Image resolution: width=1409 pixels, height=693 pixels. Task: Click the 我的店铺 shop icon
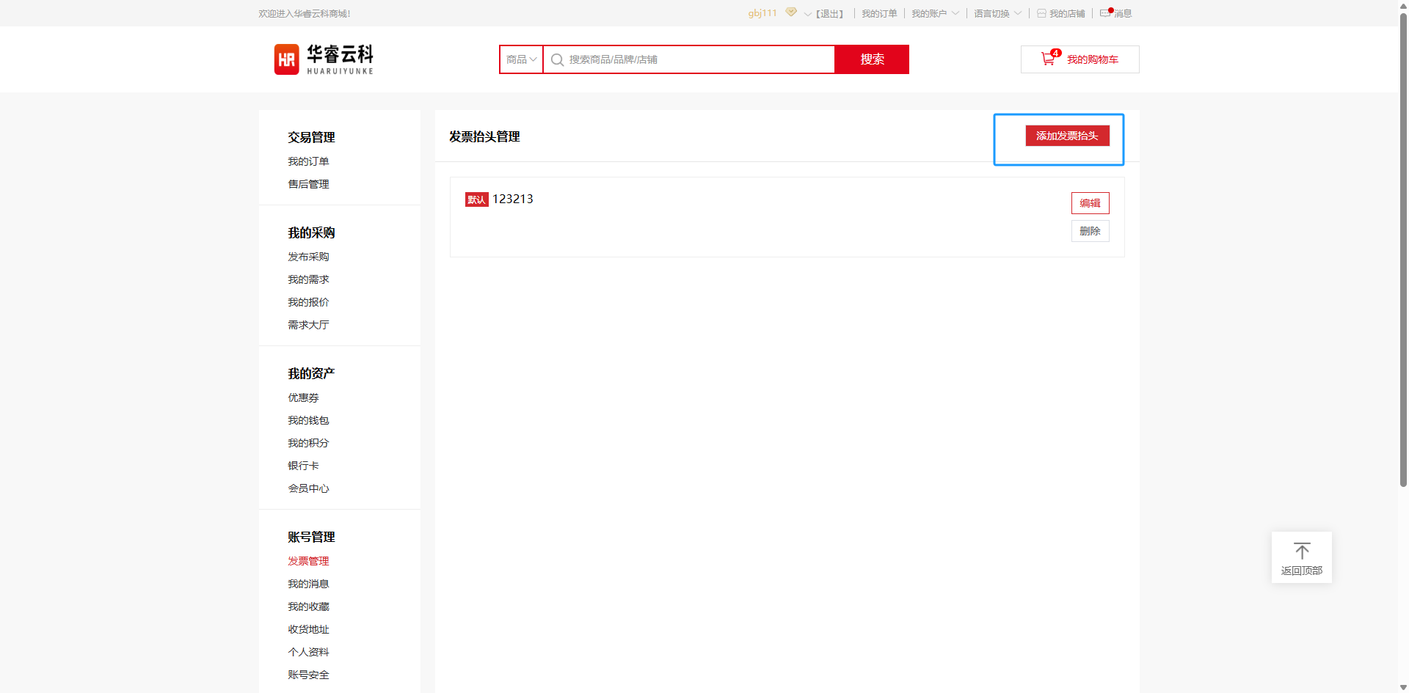click(1041, 14)
